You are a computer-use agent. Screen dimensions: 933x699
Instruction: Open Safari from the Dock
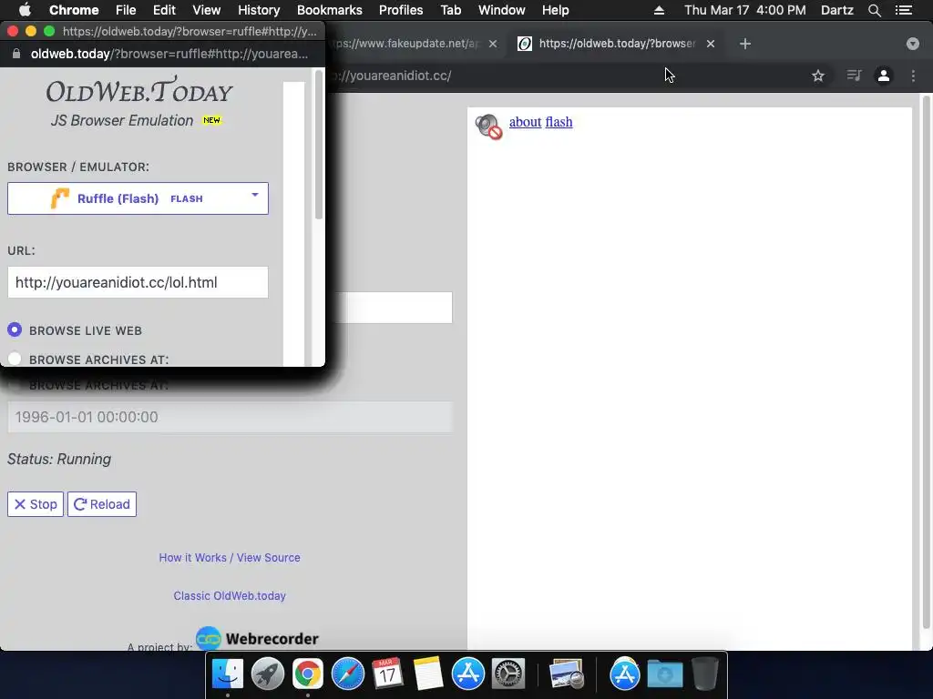(x=347, y=674)
